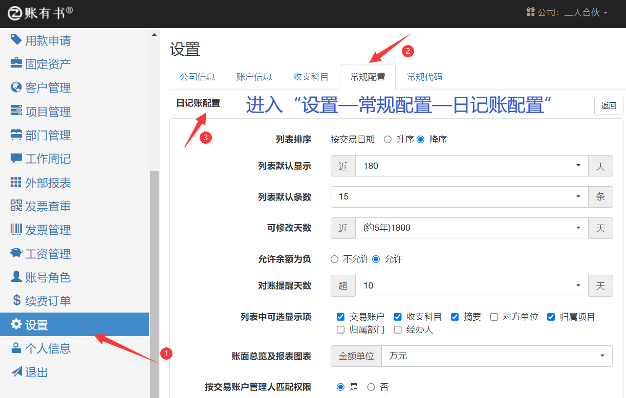Open the 公司: 三人合伙 menu
Screen dimensions: 626x398
click(x=567, y=12)
